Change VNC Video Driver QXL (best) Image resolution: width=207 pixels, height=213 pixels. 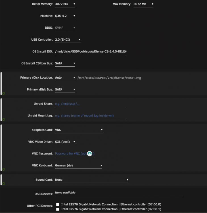(65, 142)
